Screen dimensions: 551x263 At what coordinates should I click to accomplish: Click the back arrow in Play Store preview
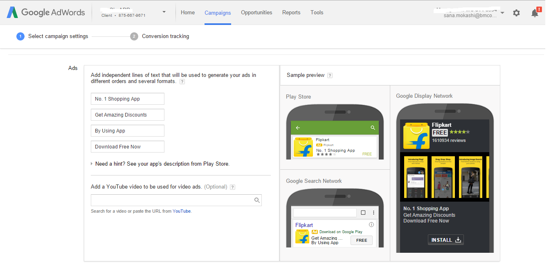pyautogui.click(x=298, y=128)
